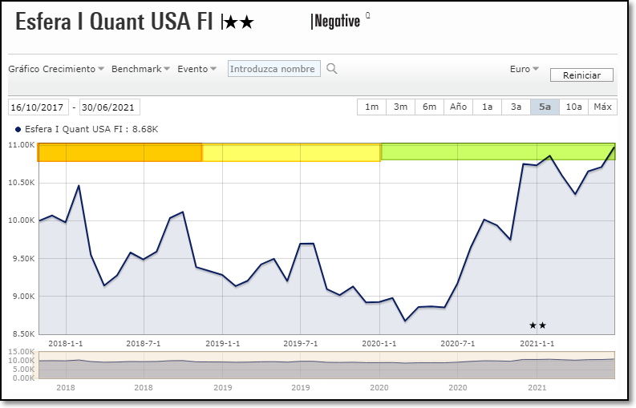The width and height of the screenshot is (636, 408).
Task: Click the Negative rating label
Action: pyautogui.click(x=337, y=21)
